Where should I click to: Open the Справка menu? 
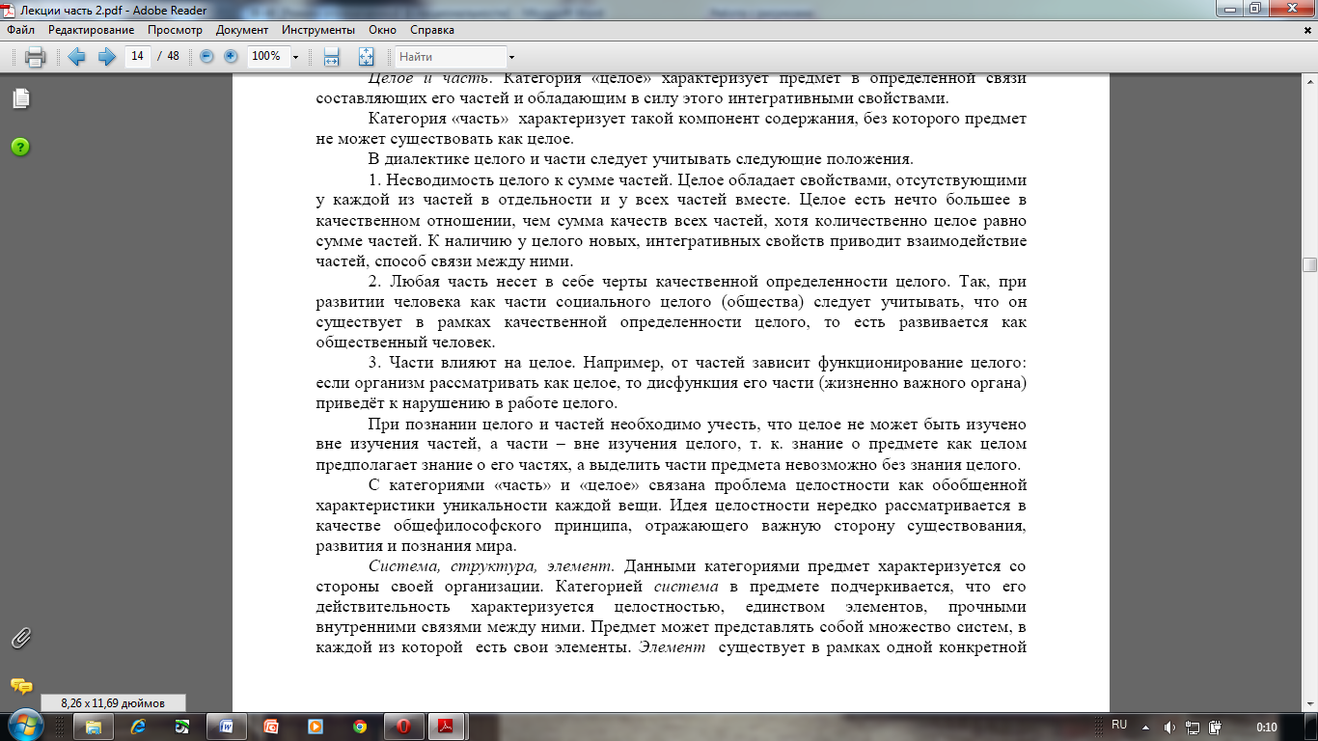point(432,30)
